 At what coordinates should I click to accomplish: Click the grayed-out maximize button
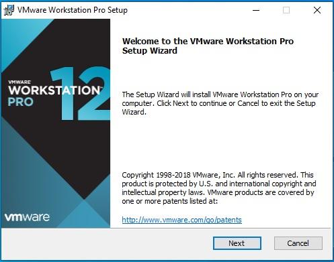(286, 10)
